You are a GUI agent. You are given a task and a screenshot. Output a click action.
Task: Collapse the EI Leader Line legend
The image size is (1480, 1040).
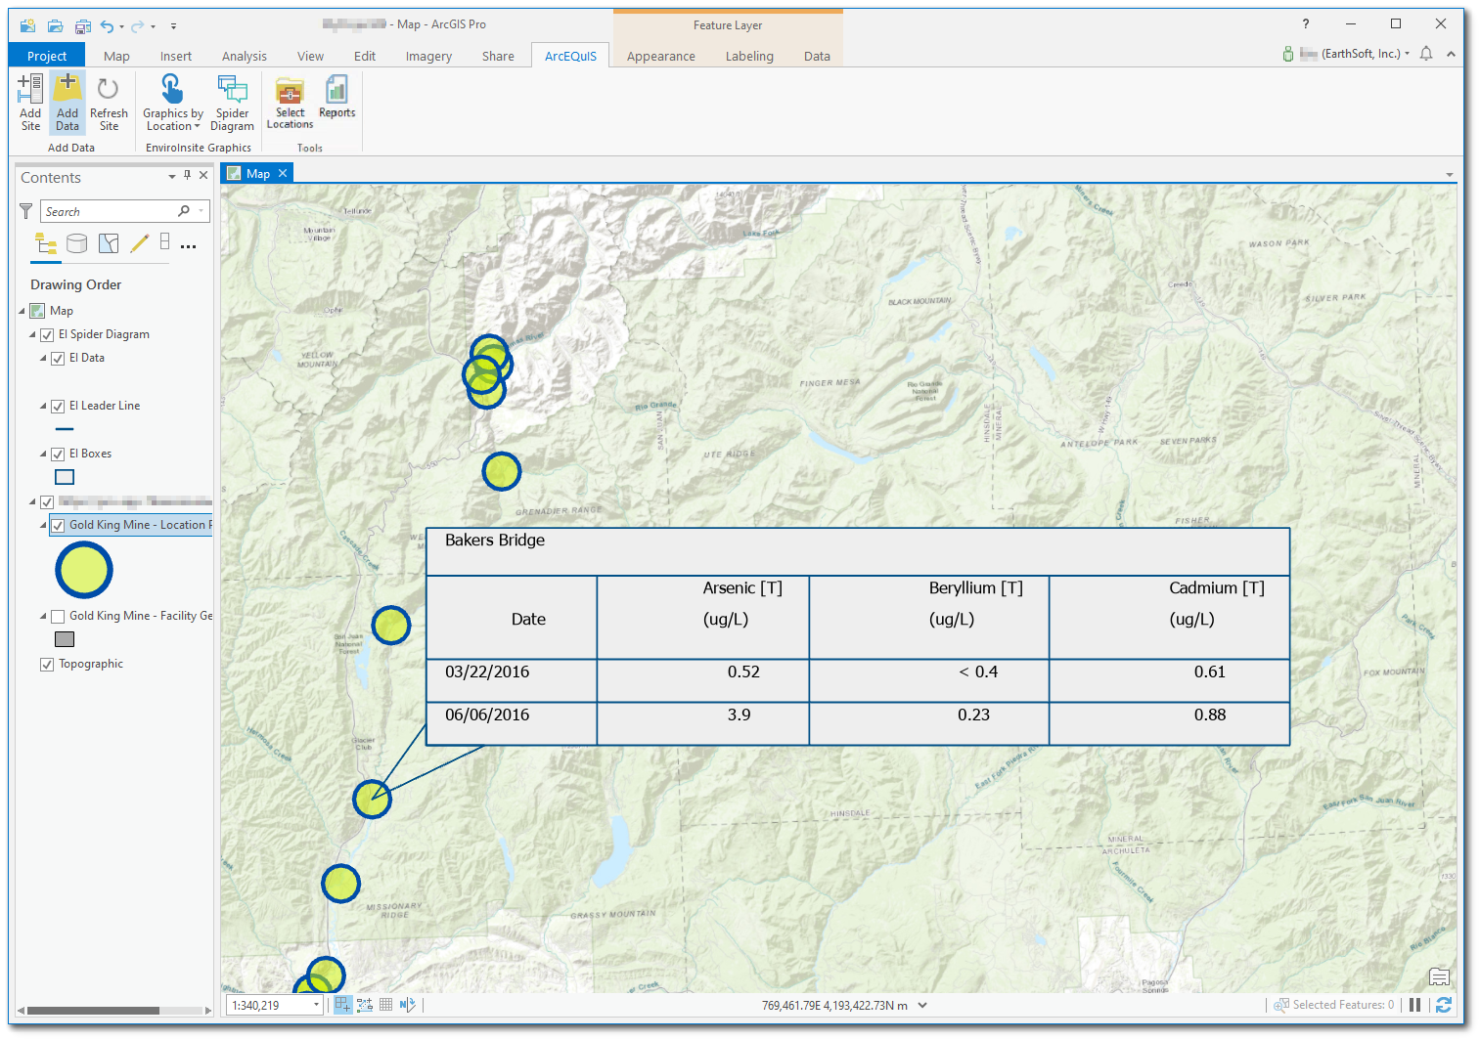pos(43,406)
